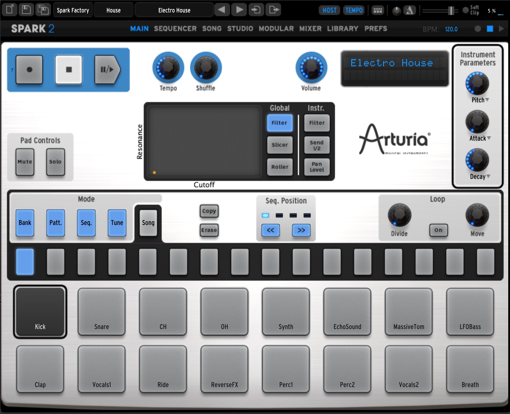The image size is (510, 414).
Task: Toggle the Soft Clip switch
Action: pyautogui.click(x=466, y=10)
